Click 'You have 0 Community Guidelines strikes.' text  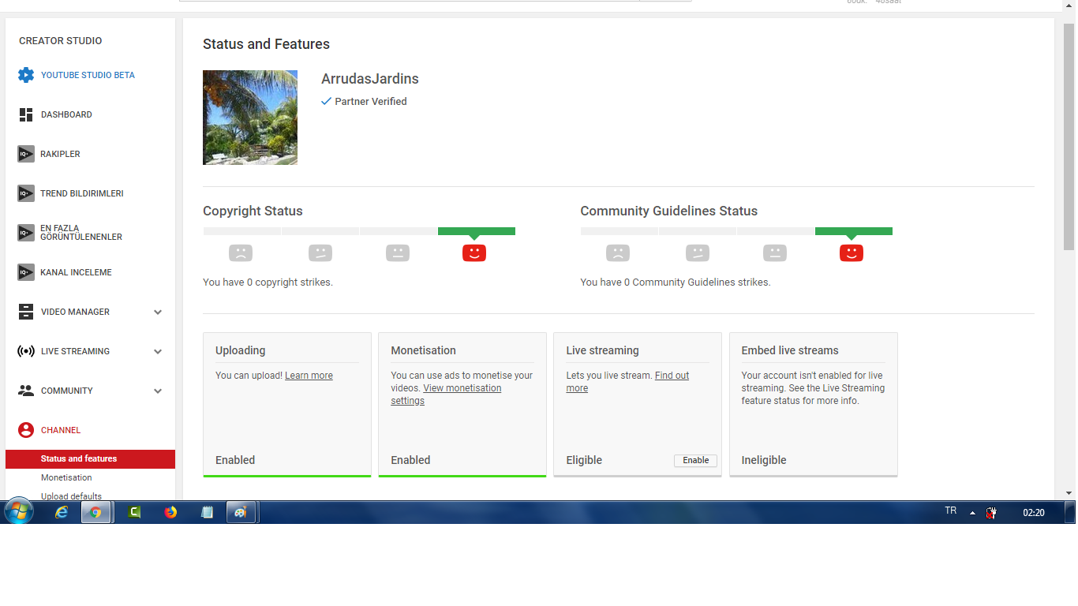click(x=676, y=282)
